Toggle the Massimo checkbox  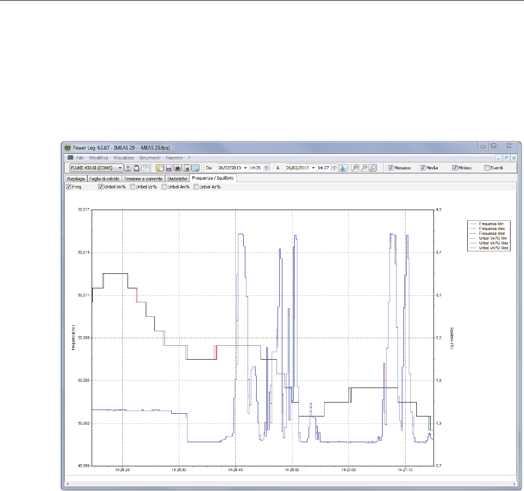391,168
